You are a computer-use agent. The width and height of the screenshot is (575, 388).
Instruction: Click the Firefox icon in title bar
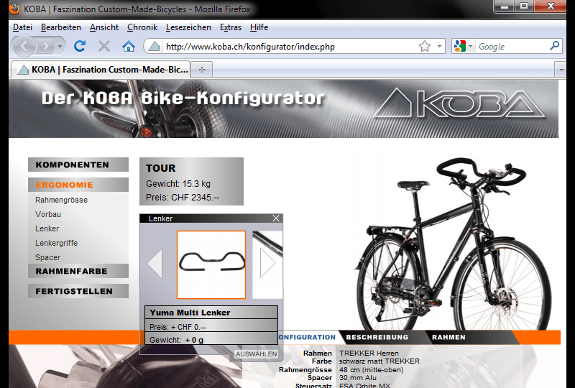(x=14, y=9)
